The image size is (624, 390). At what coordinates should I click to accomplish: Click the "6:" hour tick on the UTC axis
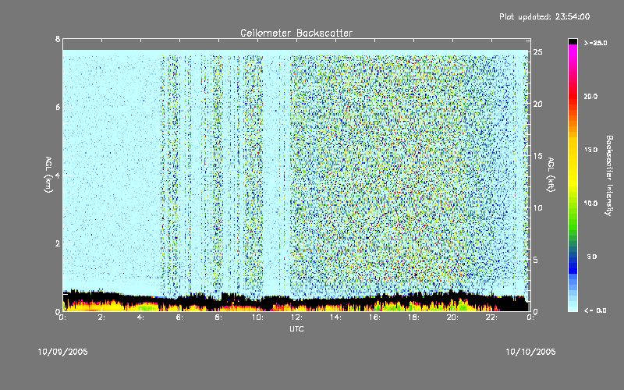pyautogui.click(x=179, y=317)
